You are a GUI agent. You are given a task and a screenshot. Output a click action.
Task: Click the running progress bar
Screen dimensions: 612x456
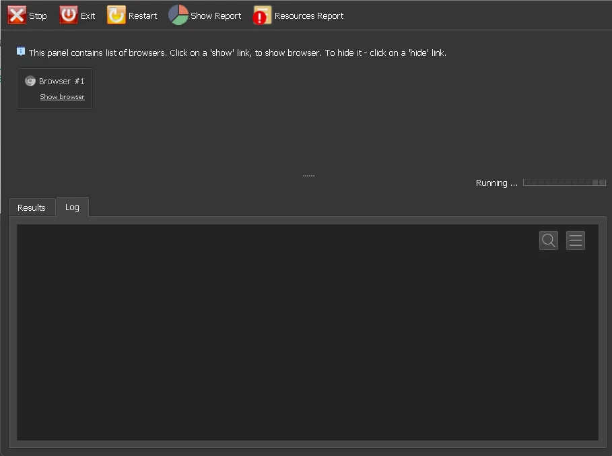(x=564, y=183)
